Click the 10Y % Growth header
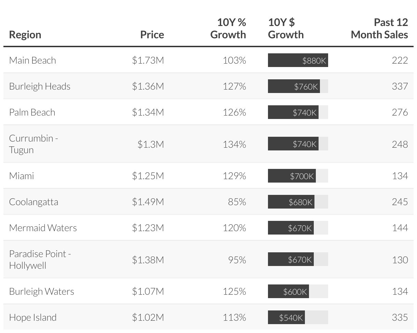 [x=228, y=29]
